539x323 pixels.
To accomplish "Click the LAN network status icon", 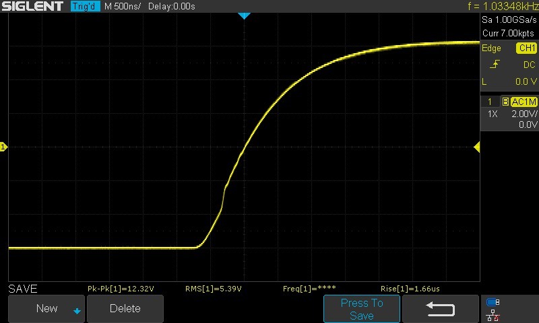I will [x=493, y=315].
